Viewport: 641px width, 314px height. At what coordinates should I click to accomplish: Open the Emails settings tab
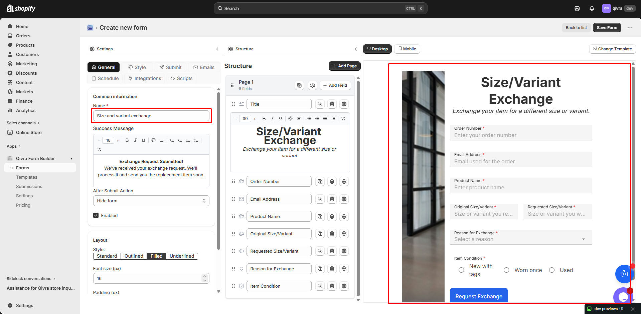click(x=204, y=67)
